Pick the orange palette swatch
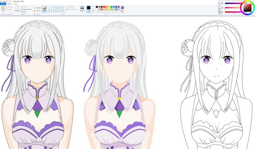 coord(107,7)
